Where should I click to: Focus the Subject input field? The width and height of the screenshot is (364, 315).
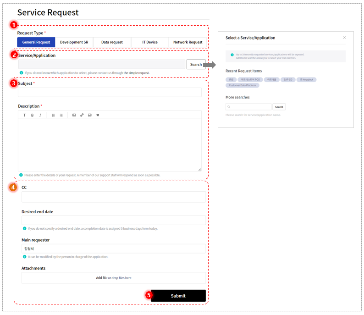tap(110, 92)
